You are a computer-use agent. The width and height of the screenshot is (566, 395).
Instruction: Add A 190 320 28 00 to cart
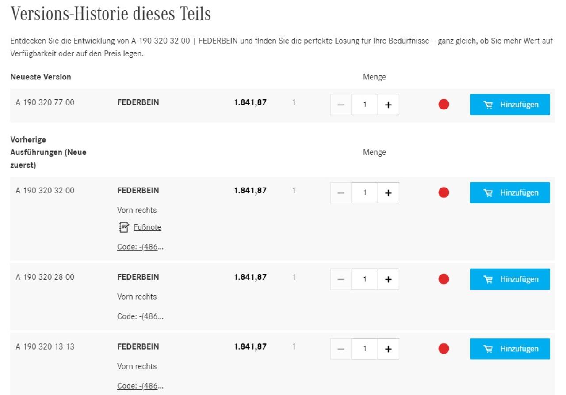pos(510,279)
